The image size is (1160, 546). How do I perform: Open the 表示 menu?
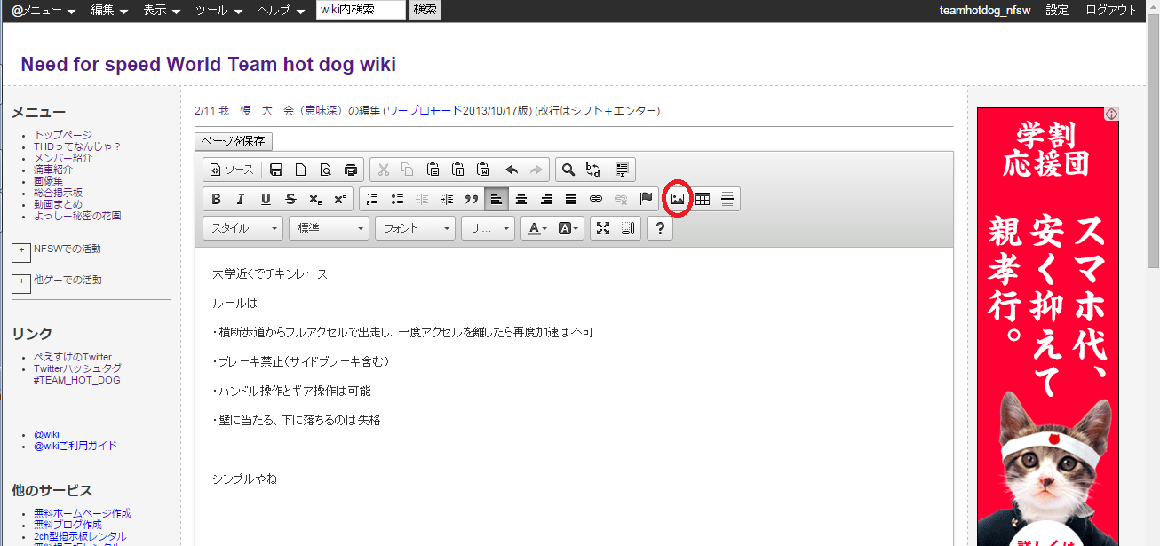coord(162,11)
